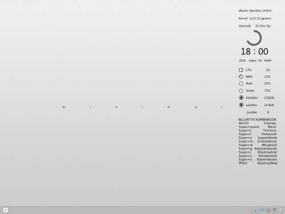Click the 'Super+space Menü' shortcut row

pyautogui.click(x=258, y=127)
